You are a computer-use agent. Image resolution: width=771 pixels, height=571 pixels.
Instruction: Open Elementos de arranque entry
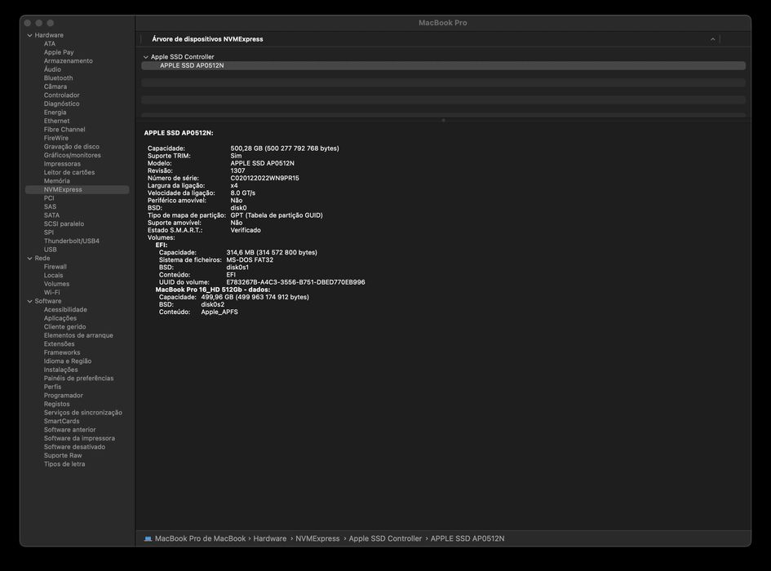pyautogui.click(x=78, y=335)
